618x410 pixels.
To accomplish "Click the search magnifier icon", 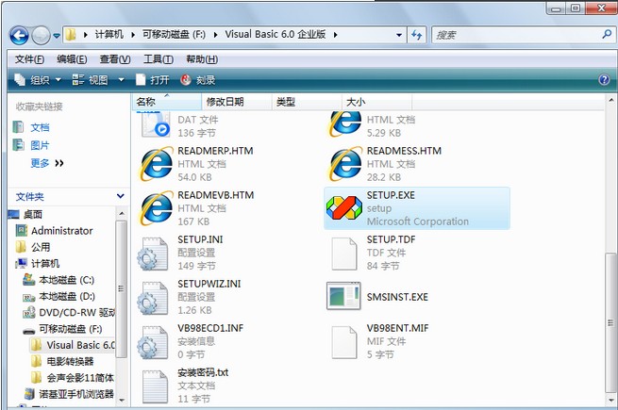I will (x=607, y=34).
